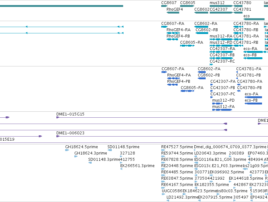Image resolution: width=268 pixels, height=202 pixels.
Task: Click clone DME1-006O23 label
Action: click(71, 133)
